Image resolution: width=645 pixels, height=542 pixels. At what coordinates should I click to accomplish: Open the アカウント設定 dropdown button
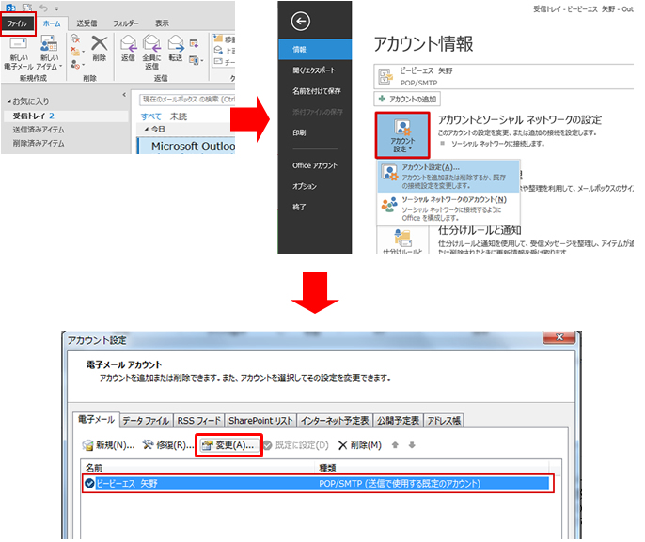401,135
